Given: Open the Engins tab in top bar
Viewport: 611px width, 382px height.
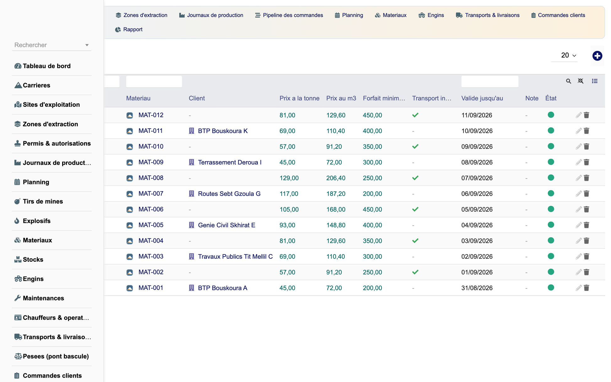Looking at the screenshot, I should 431,15.
